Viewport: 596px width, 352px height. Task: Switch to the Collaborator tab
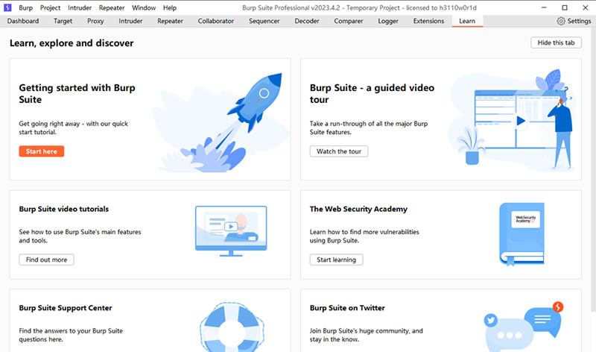click(x=216, y=21)
